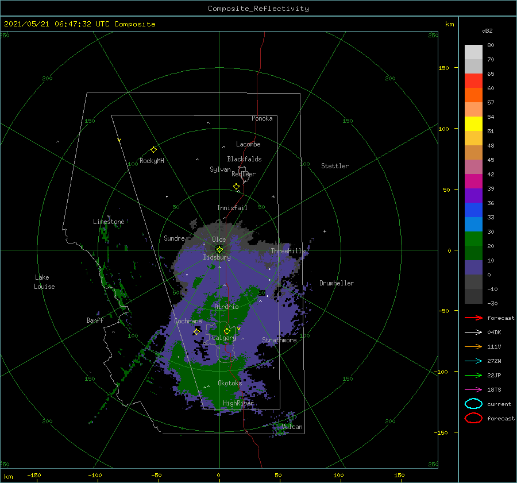Click the Drumheller town label
The height and width of the screenshot is (483, 517).
tap(337, 283)
